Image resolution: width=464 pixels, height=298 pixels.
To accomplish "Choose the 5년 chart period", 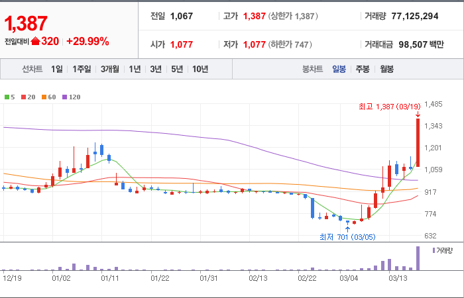I will coord(177,69).
